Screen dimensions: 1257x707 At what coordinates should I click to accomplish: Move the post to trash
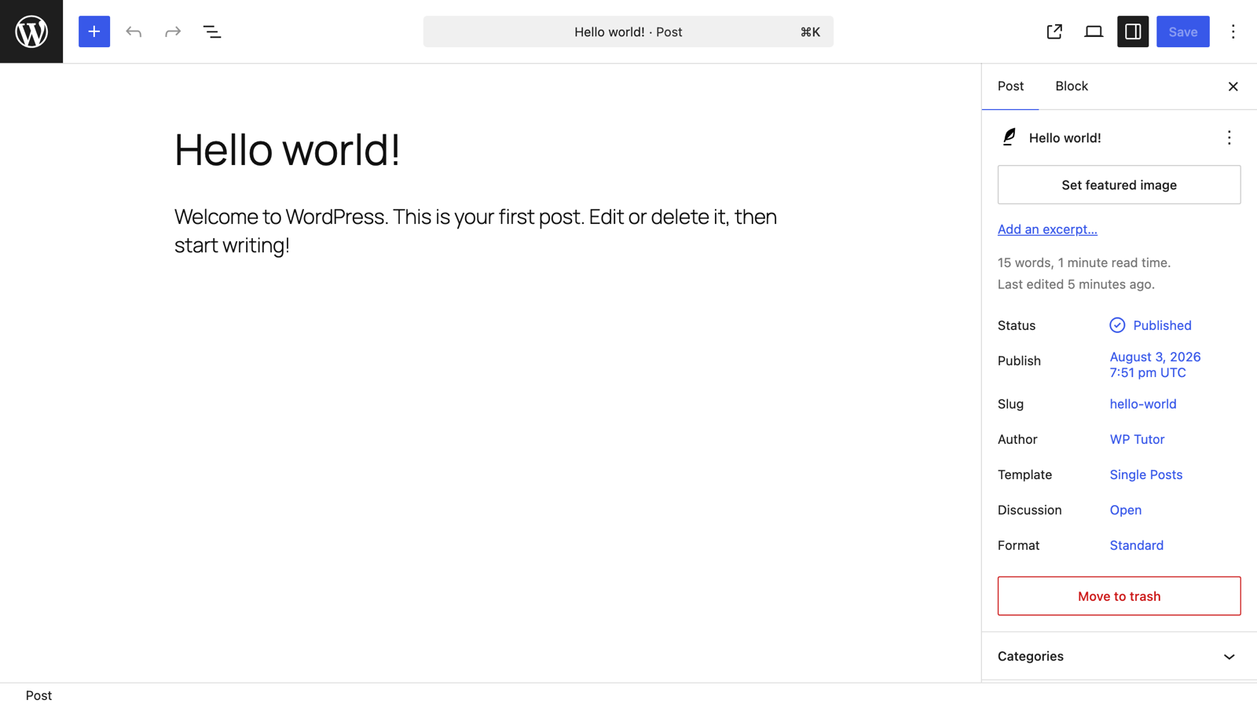[1119, 596]
